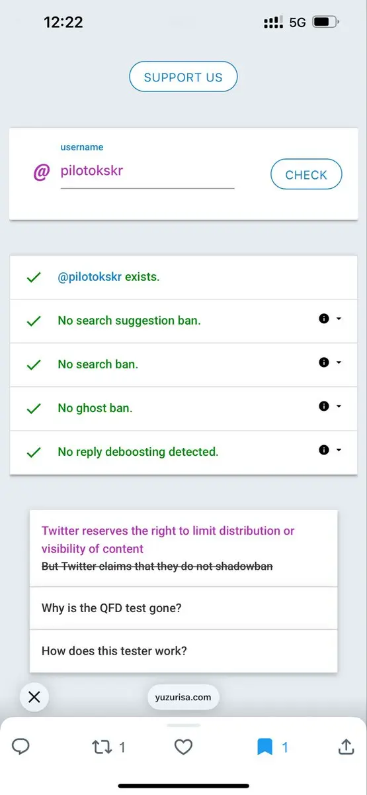Tap the reply speech bubble icon

click(x=21, y=747)
